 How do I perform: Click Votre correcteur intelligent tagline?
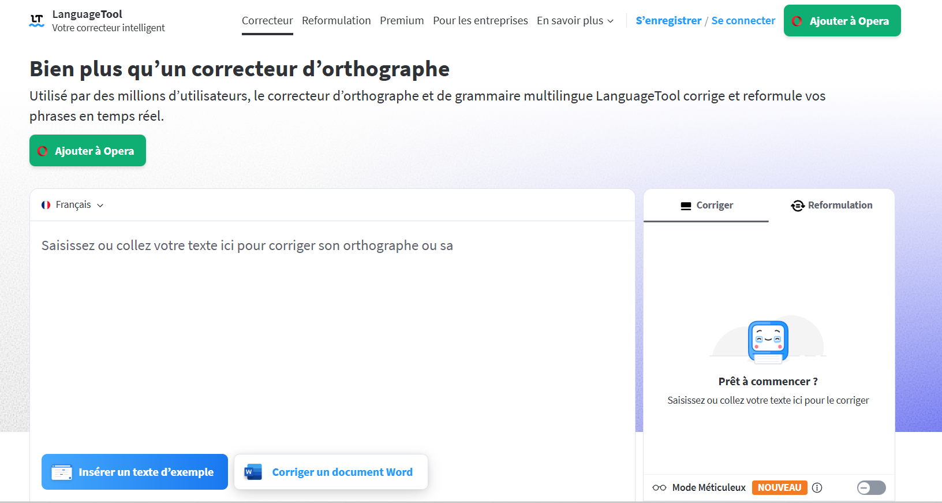109,28
